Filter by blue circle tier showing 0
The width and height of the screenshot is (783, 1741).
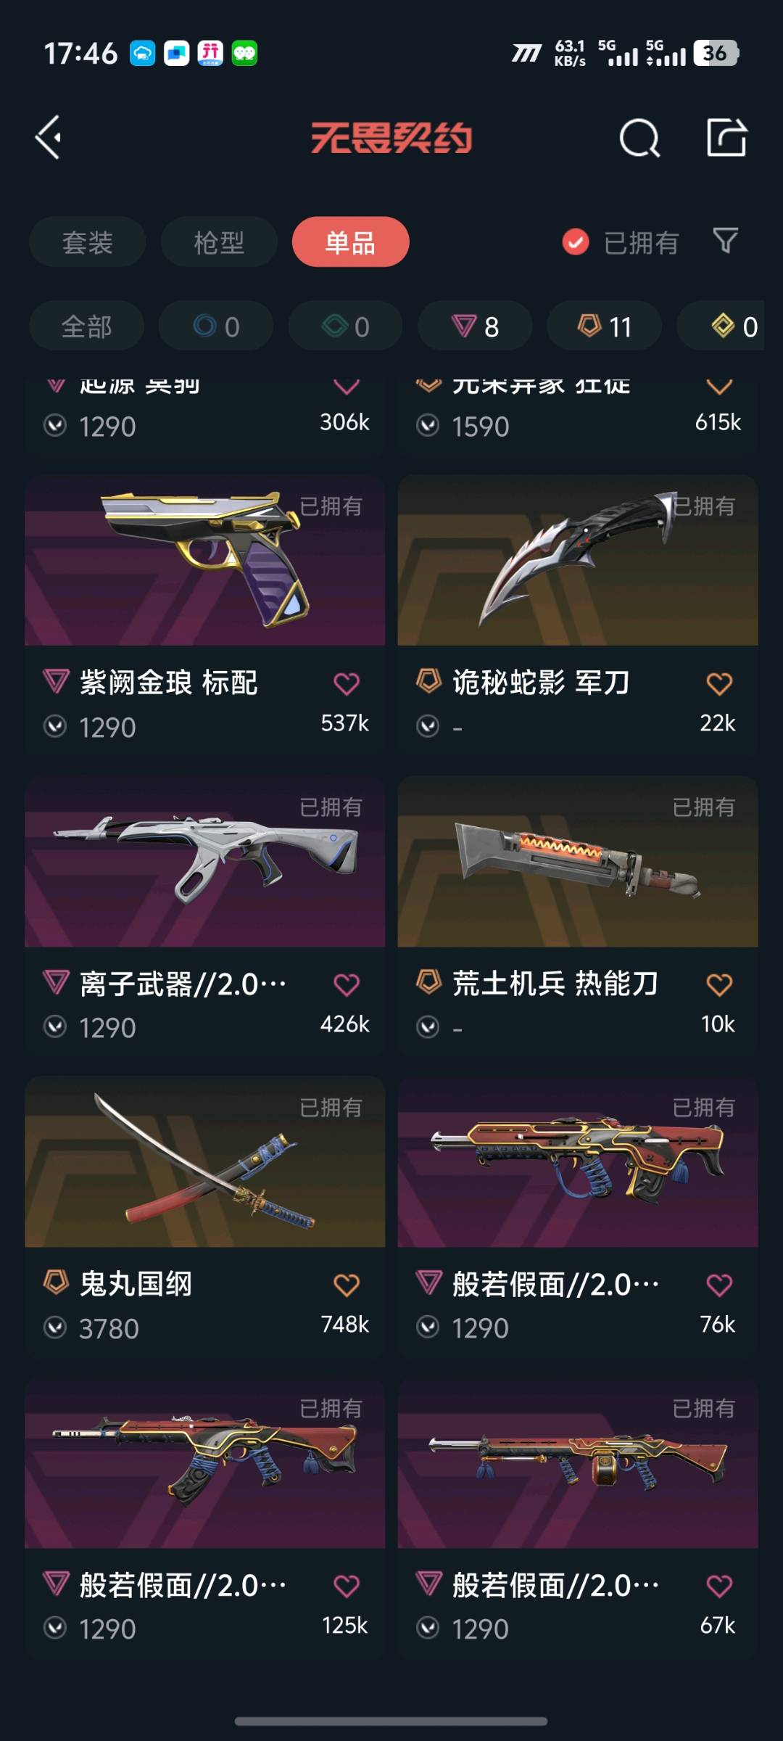click(216, 326)
